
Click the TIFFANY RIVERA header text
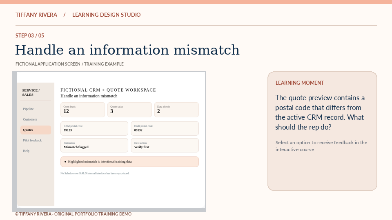(36, 15)
